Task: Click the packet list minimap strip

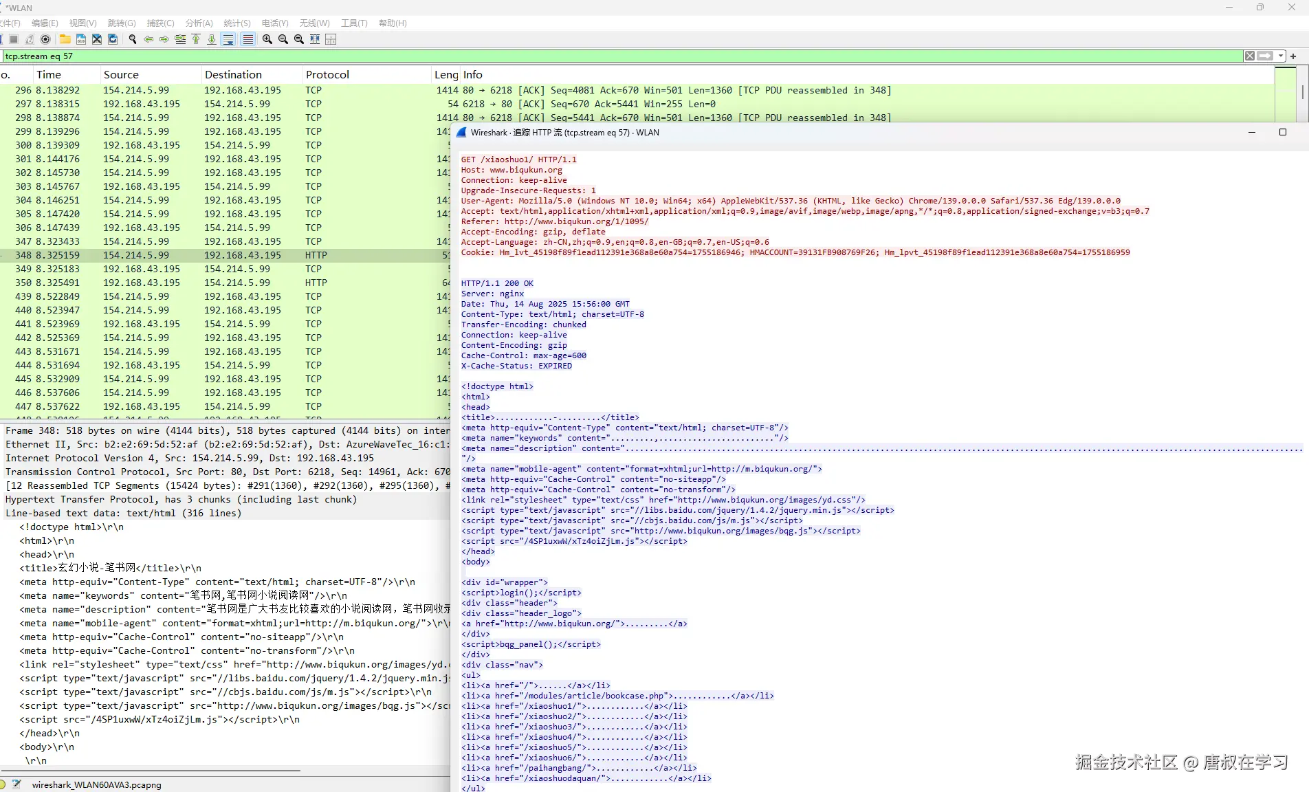Action: 1285,95
